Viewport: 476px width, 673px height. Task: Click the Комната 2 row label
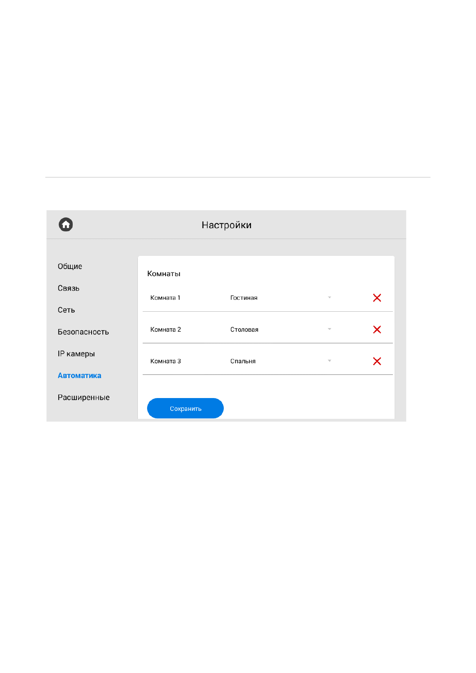point(165,329)
